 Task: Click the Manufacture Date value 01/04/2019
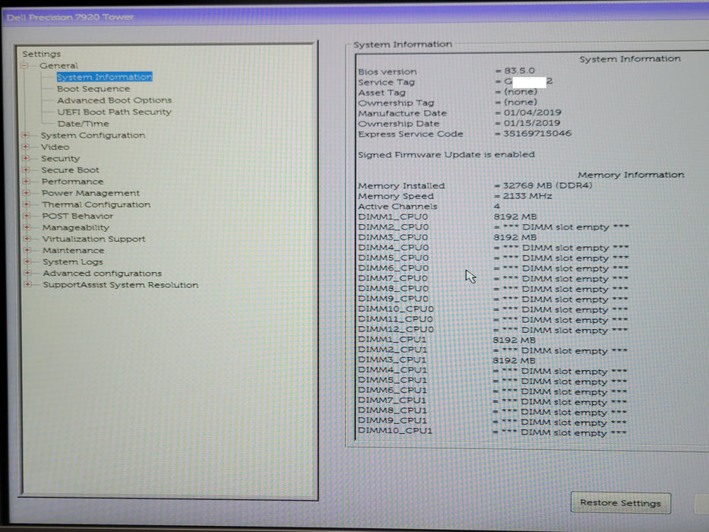[532, 112]
